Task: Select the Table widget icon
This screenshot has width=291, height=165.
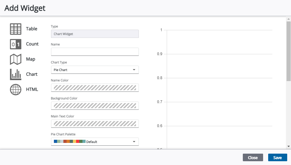Action: pos(16,29)
